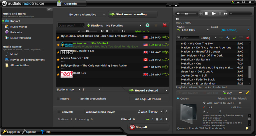Viewport: 256px width, 136px height.
Task: Collapse the left sidebar with double arrow
Action: pos(50,9)
